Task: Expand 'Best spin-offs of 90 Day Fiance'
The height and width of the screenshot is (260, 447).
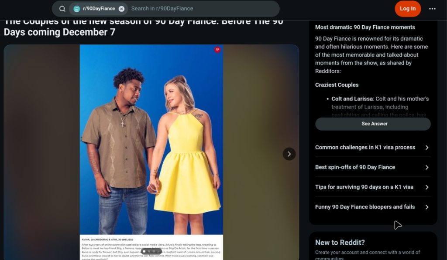Action: (x=371, y=167)
